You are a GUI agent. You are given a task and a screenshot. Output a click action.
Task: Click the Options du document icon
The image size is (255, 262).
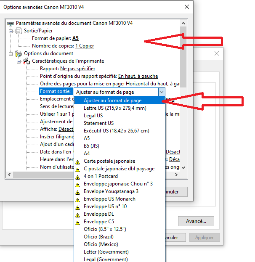(19, 53)
